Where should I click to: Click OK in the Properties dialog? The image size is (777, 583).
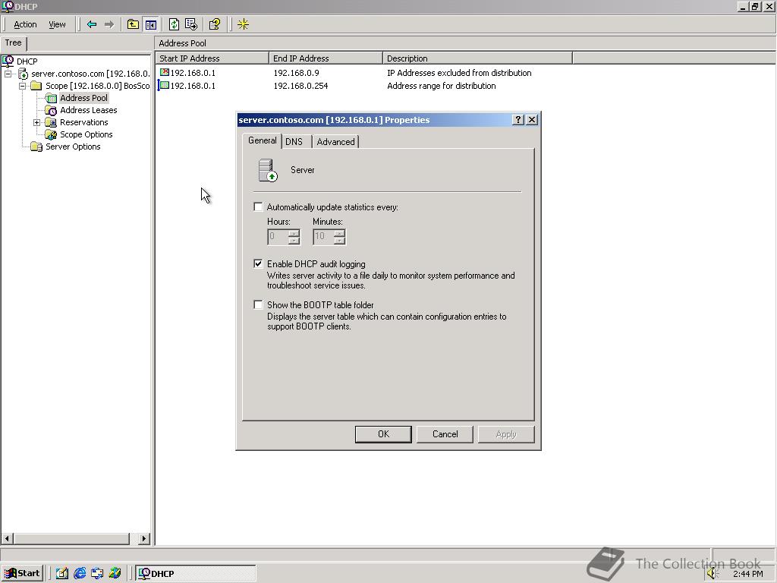383,434
